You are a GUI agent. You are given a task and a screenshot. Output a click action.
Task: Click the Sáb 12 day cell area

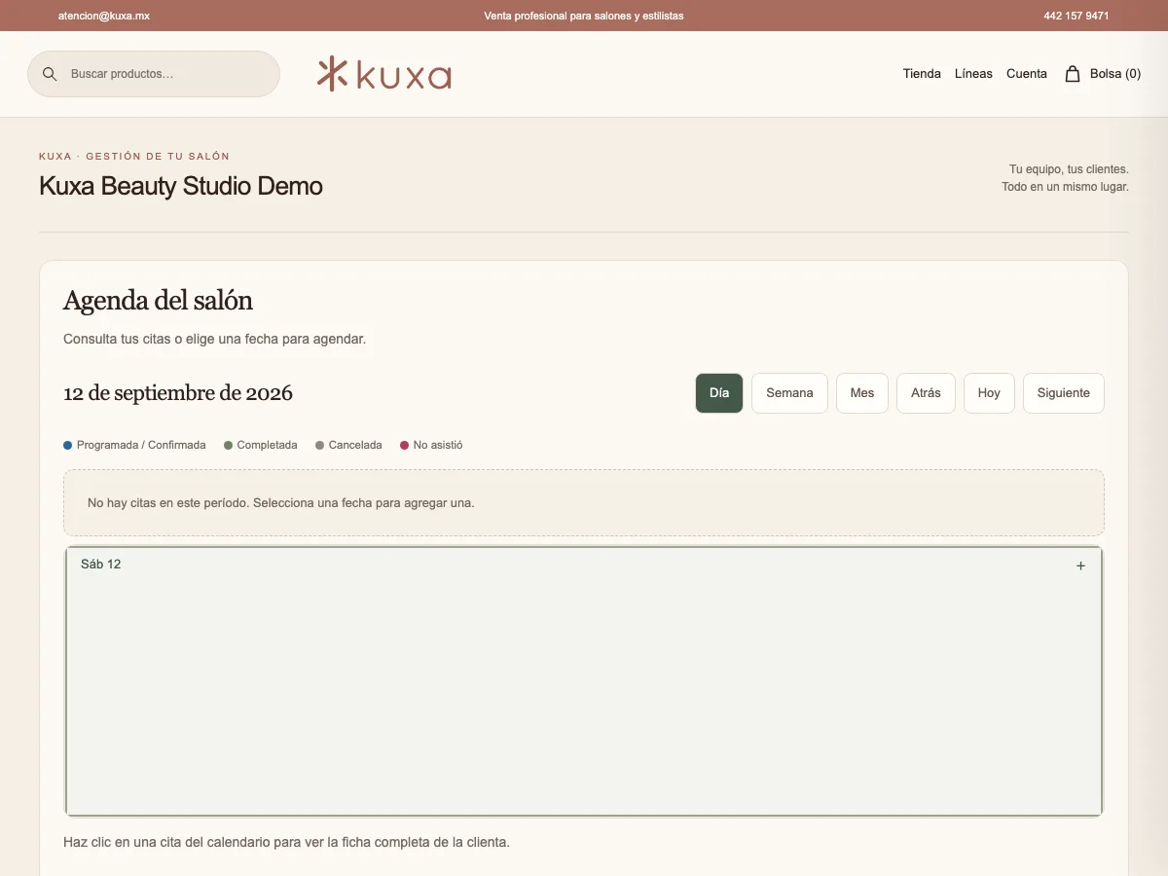pos(584,681)
